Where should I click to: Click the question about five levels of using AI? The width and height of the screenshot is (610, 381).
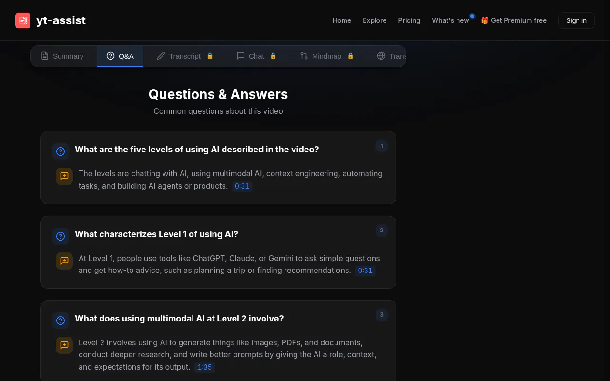[197, 150]
